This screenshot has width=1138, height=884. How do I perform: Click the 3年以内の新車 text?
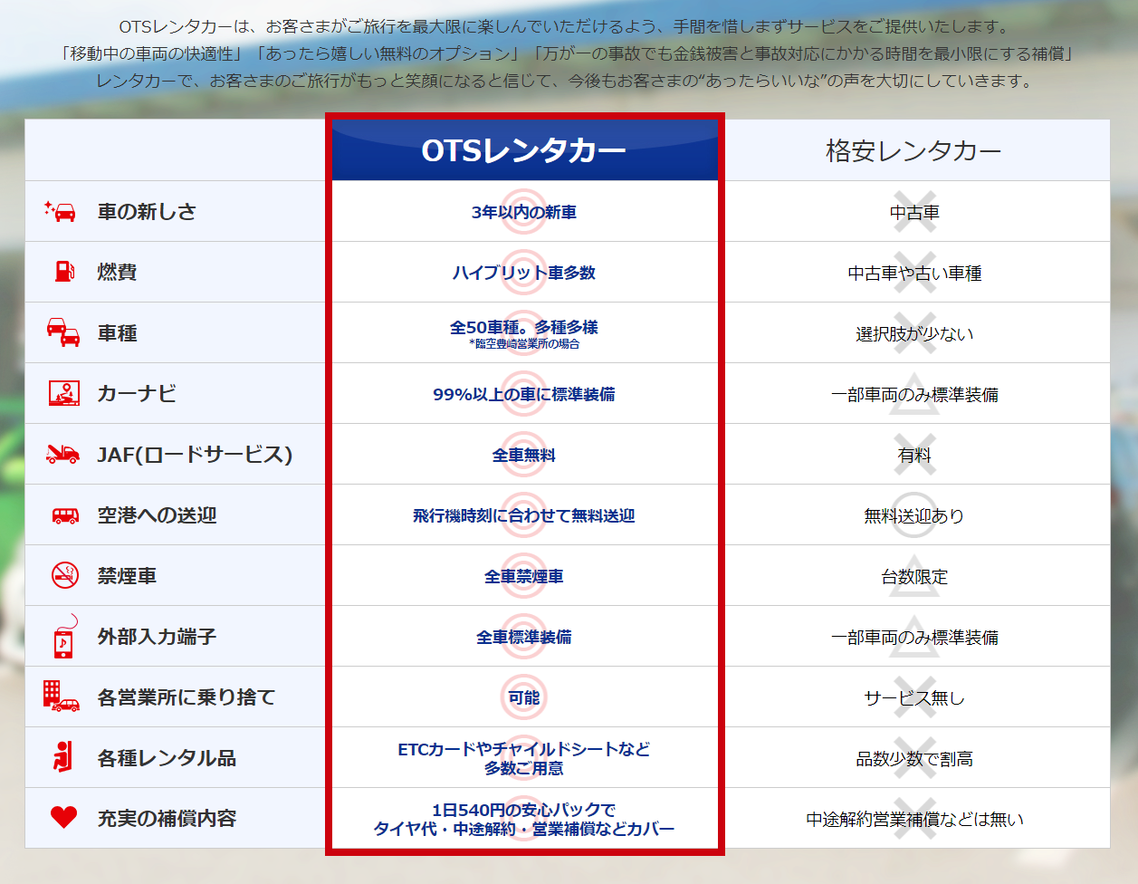(x=524, y=212)
